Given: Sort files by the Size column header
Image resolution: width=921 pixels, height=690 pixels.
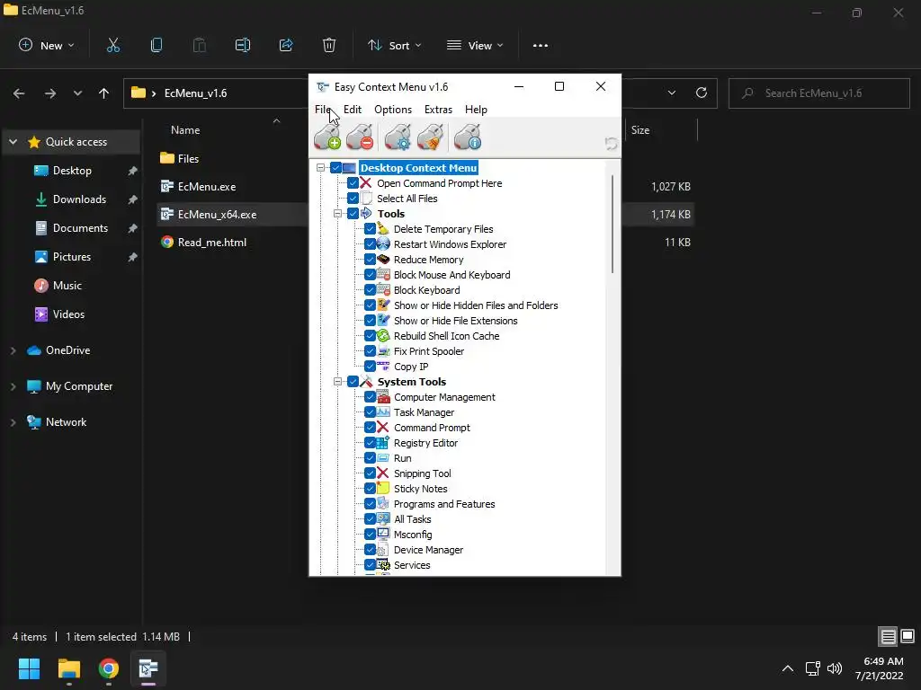Looking at the screenshot, I should coord(640,130).
